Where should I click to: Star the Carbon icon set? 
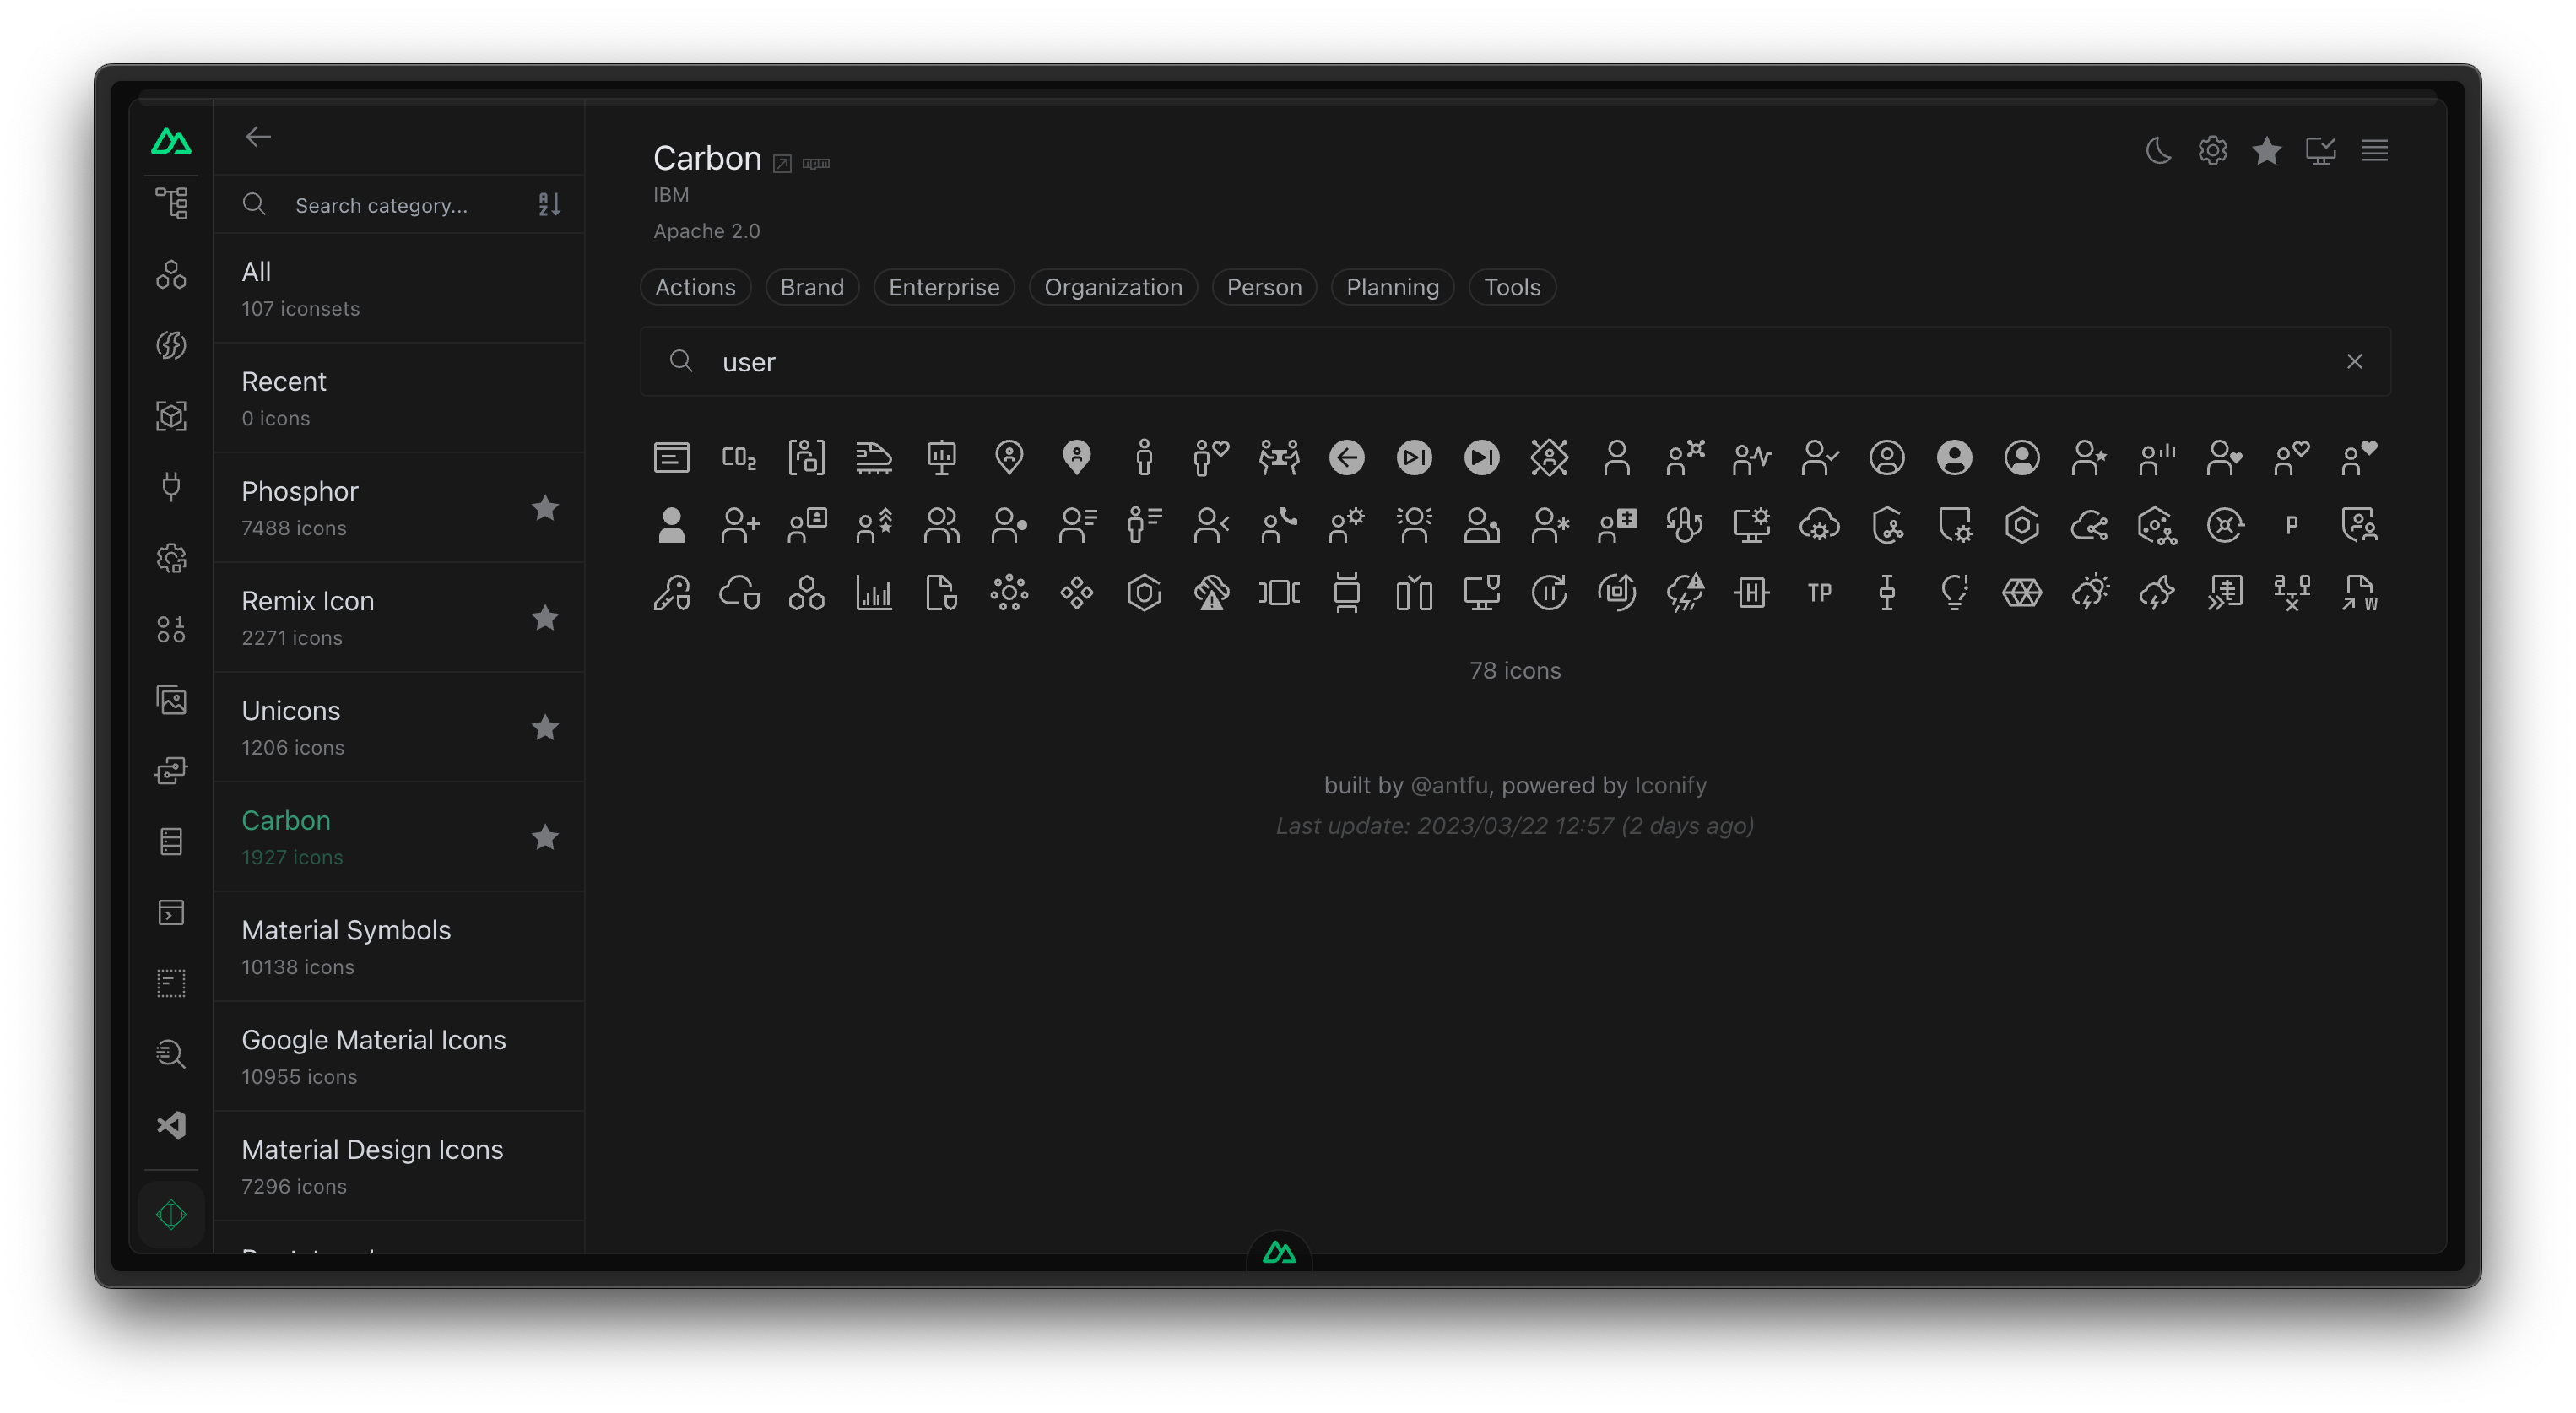pyautogui.click(x=546, y=838)
